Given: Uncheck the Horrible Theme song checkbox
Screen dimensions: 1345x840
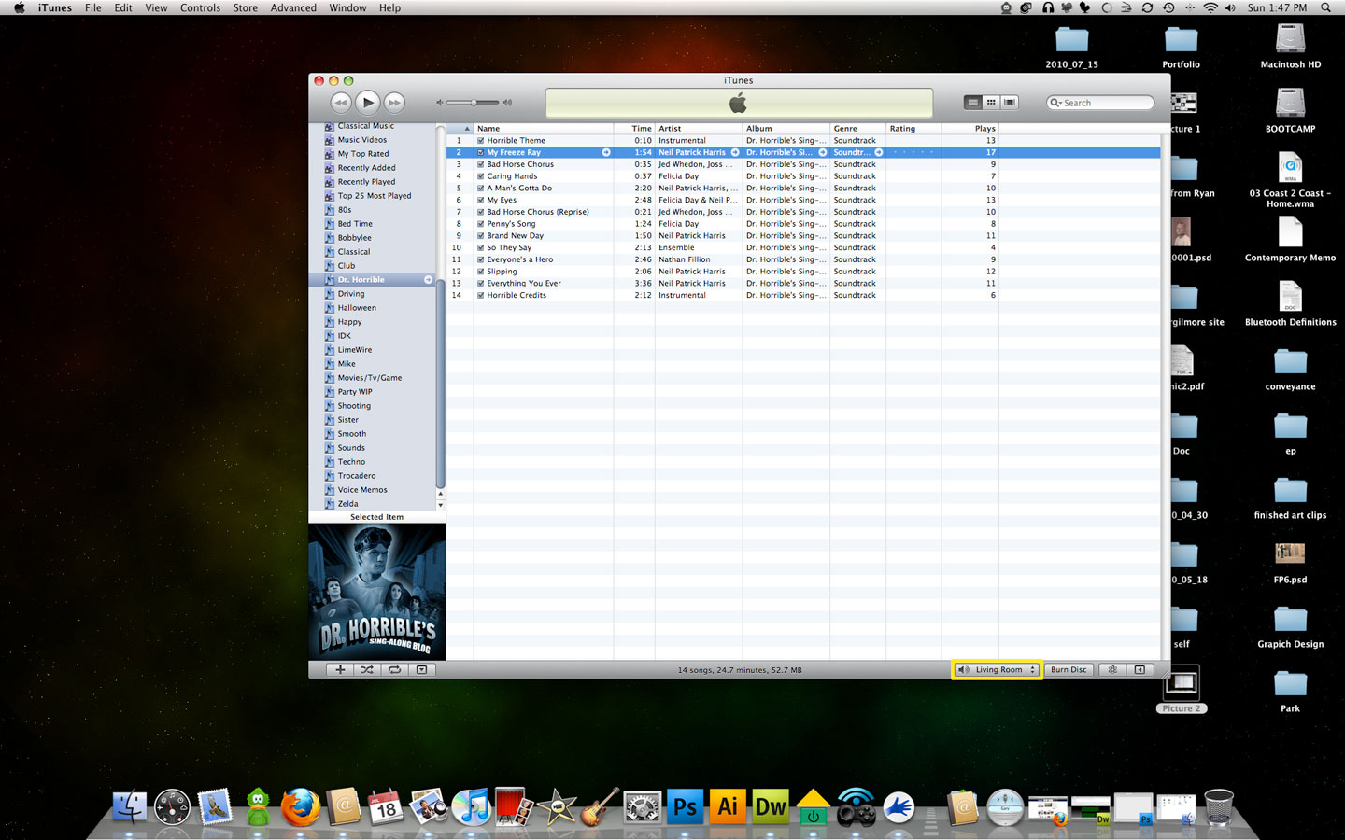Looking at the screenshot, I should 481,140.
